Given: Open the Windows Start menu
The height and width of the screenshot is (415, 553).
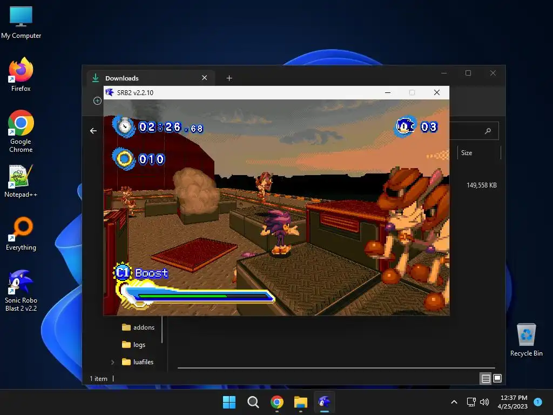Looking at the screenshot, I should pyautogui.click(x=229, y=402).
